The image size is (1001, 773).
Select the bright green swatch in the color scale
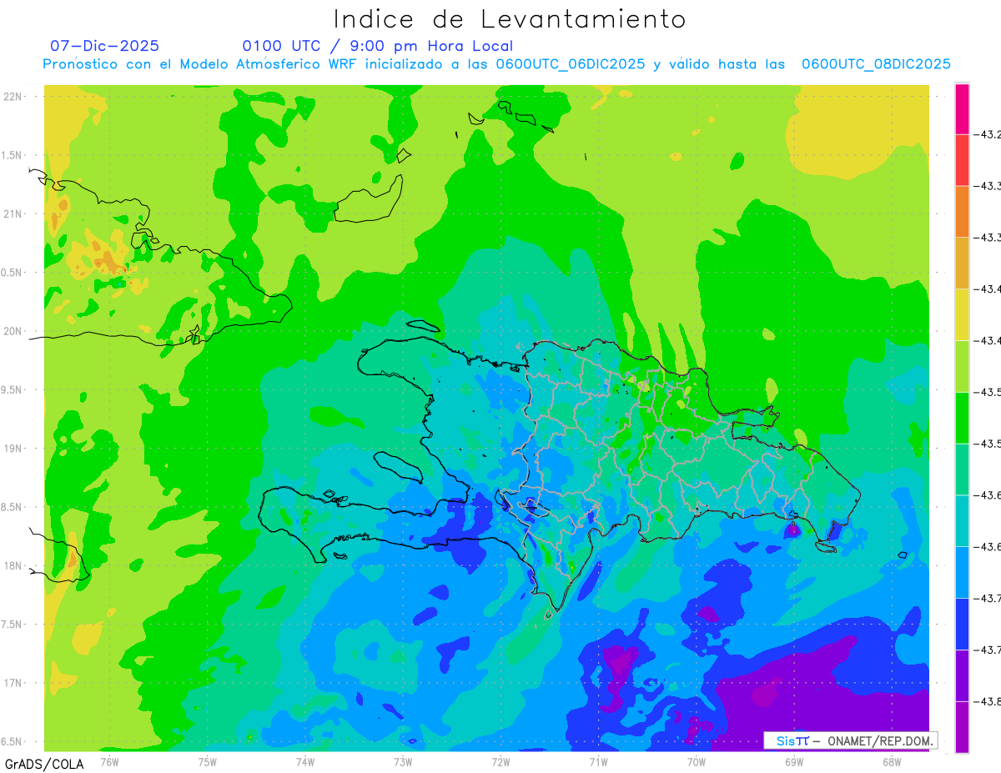tap(962, 417)
